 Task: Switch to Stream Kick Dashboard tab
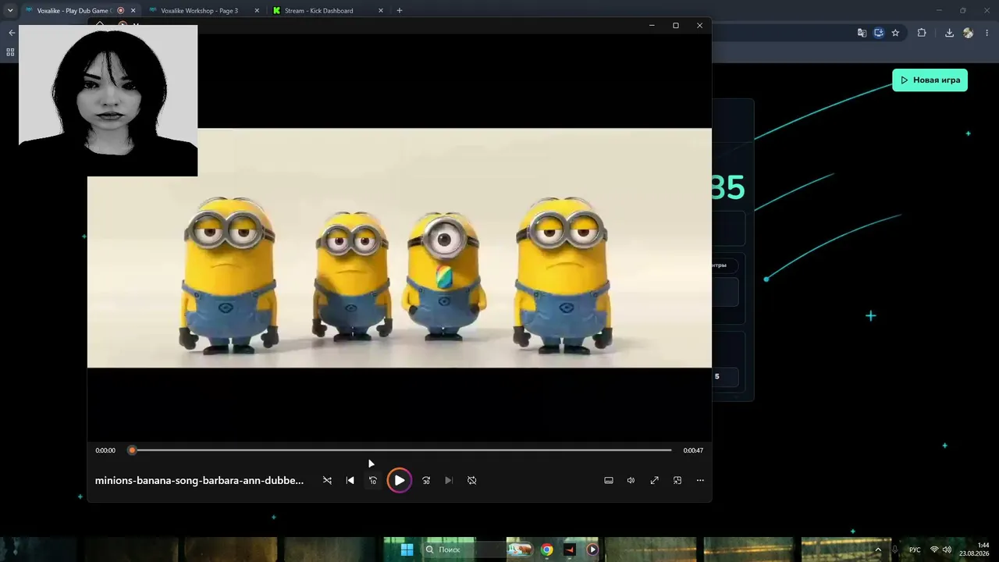[x=318, y=11]
